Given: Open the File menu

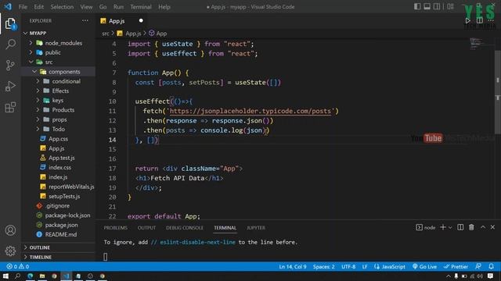Looking at the screenshot, I should point(23,7).
